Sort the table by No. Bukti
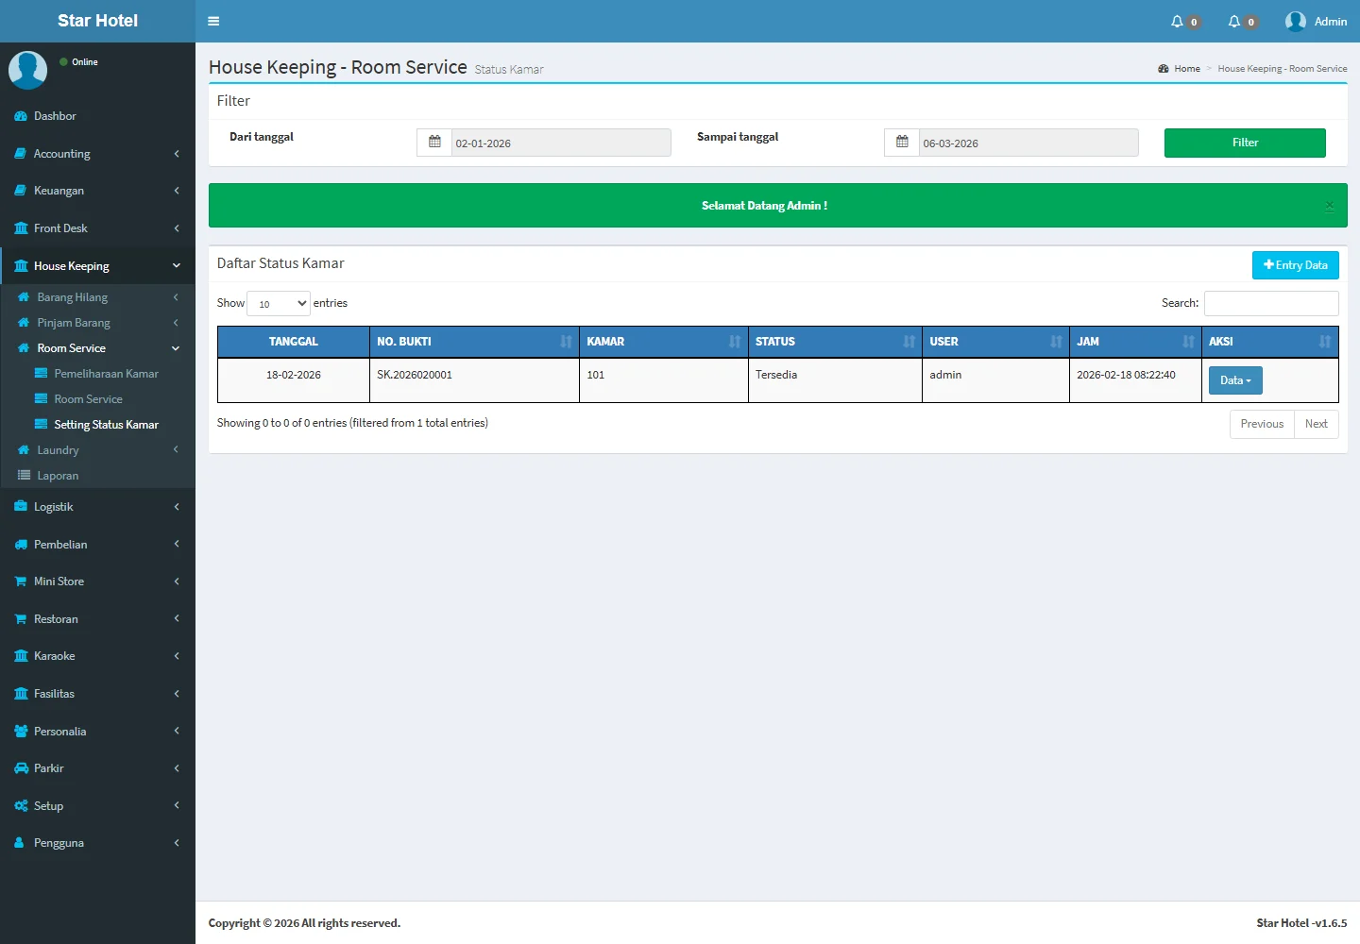 tap(473, 342)
